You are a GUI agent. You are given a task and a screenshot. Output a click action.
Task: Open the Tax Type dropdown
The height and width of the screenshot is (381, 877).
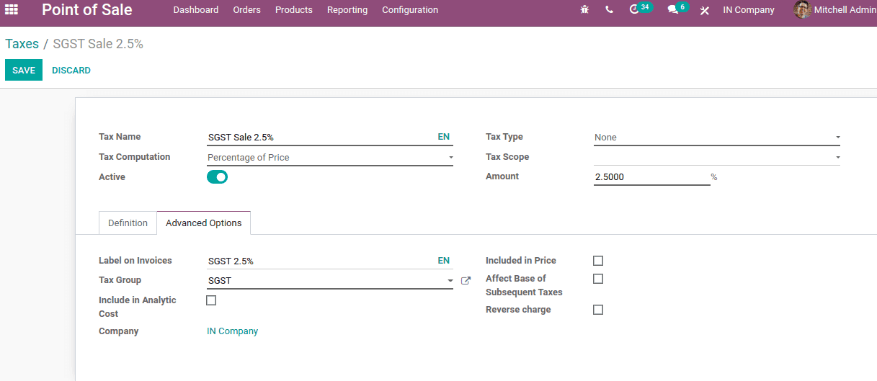[x=717, y=137]
